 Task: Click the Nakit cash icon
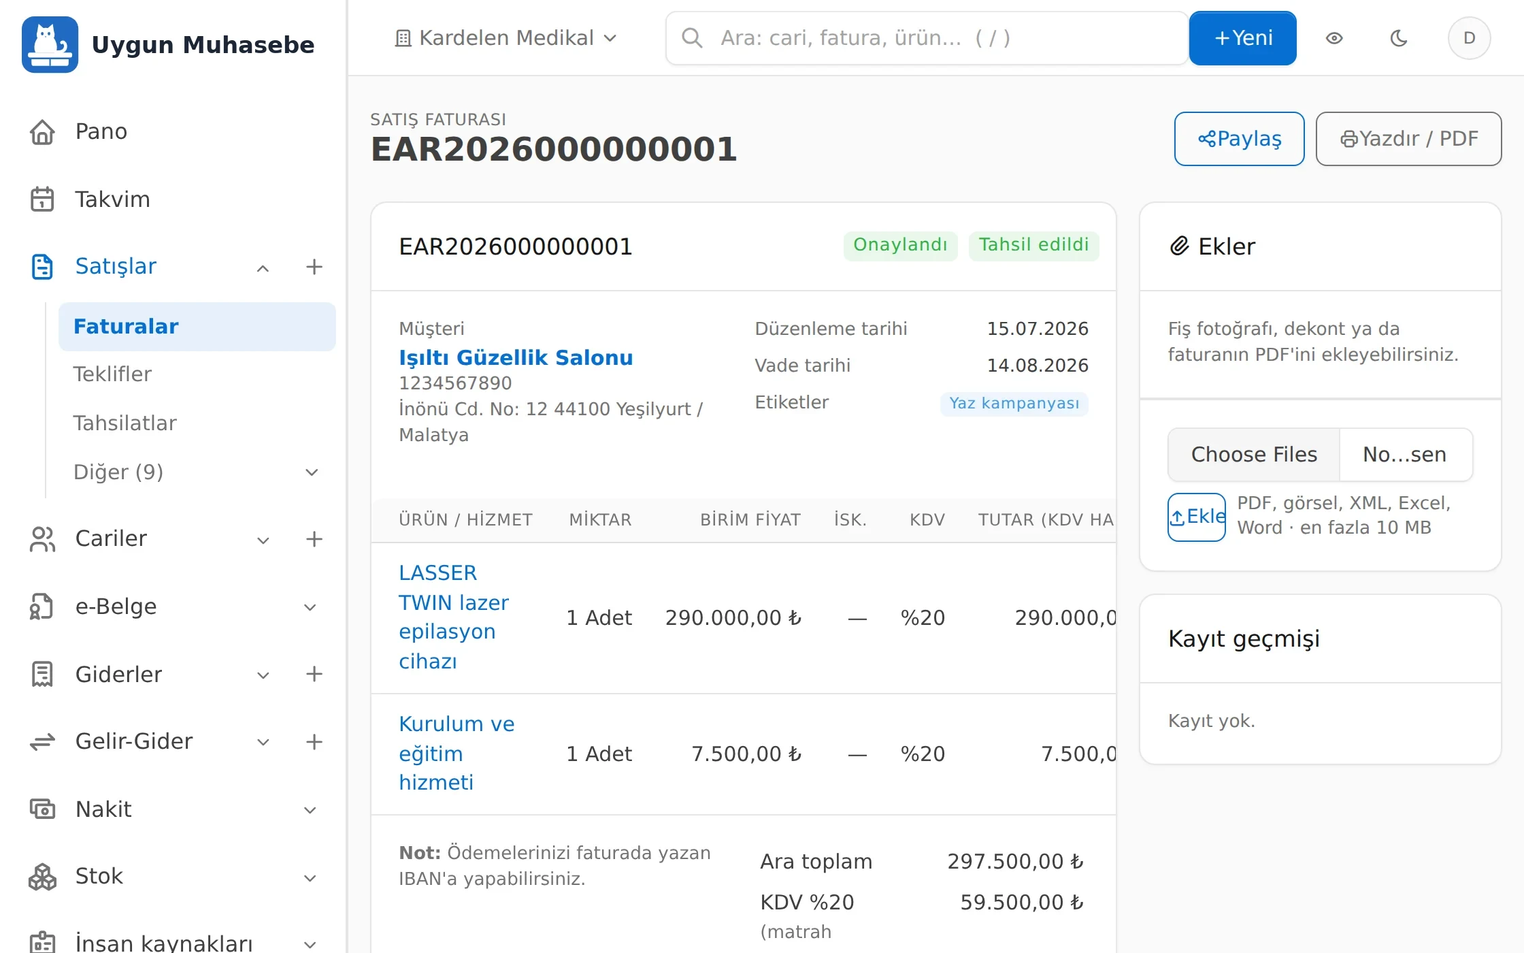pos(42,809)
